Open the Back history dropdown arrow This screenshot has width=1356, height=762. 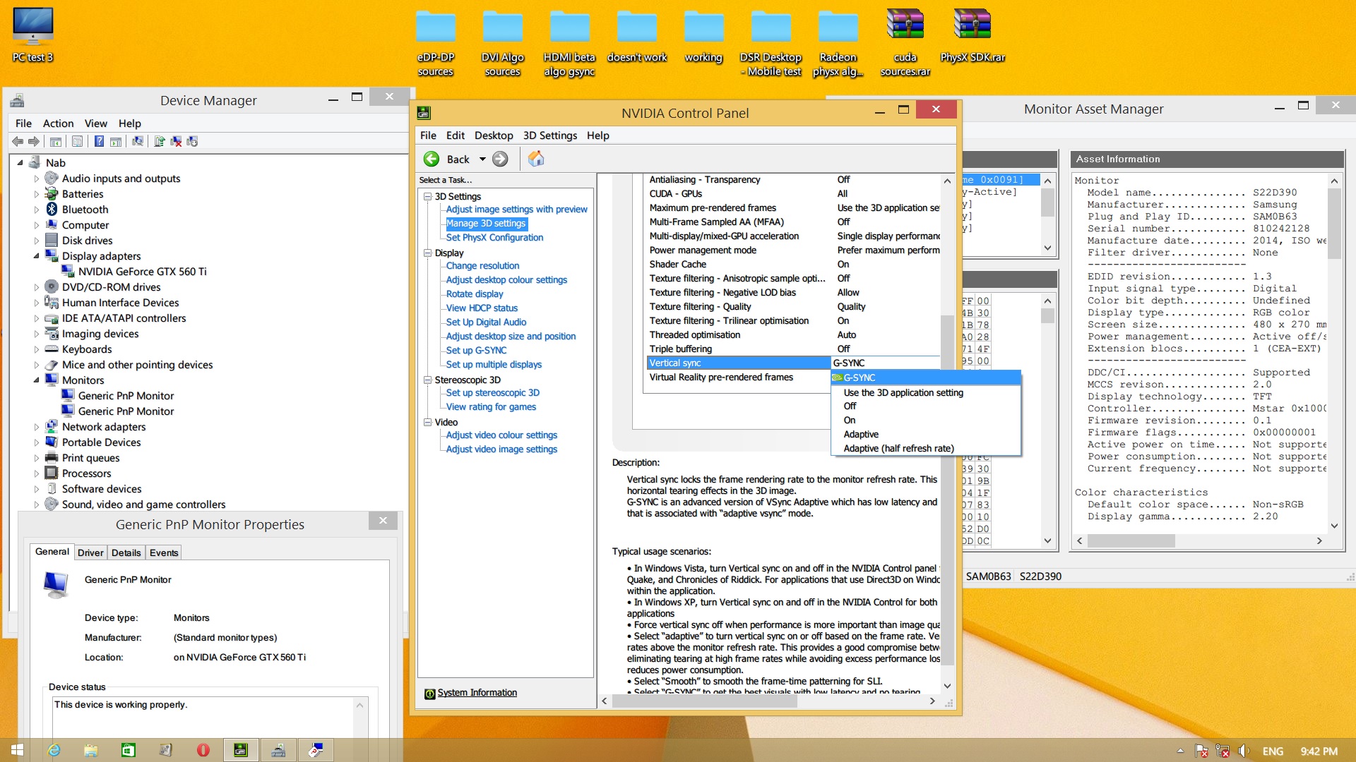pos(482,159)
